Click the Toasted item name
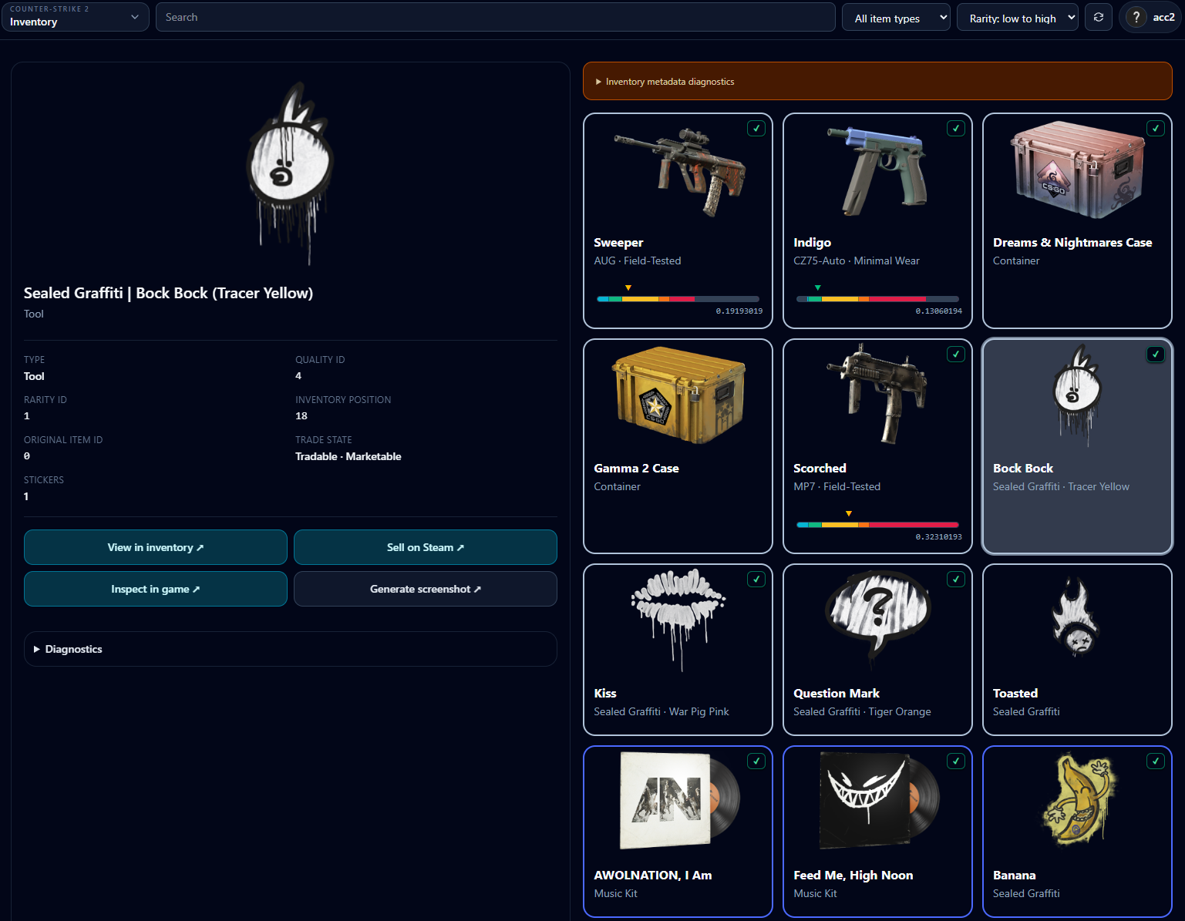1185x921 pixels. (1015, 693)
